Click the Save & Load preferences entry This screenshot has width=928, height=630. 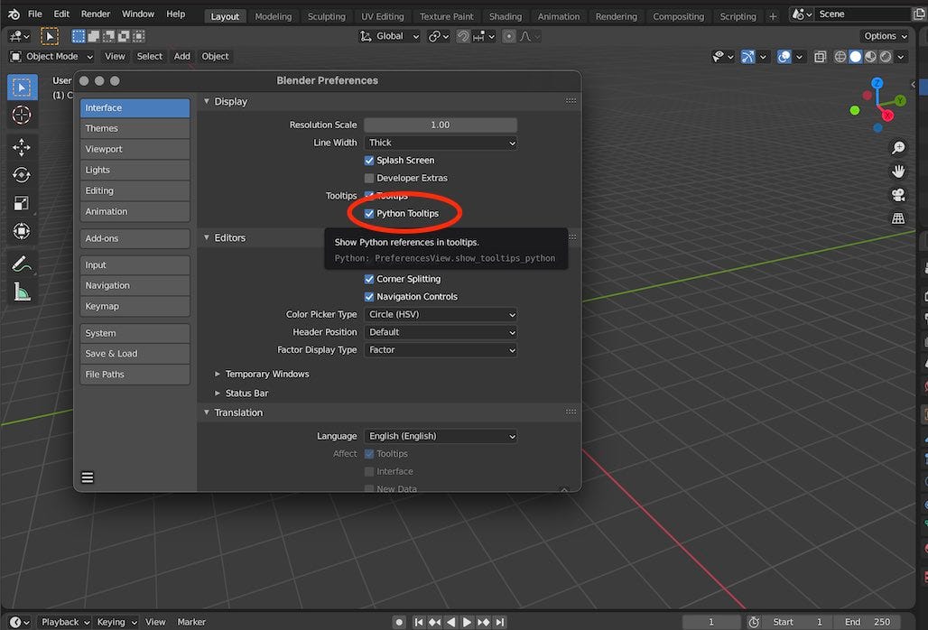(x=135, y=353)
